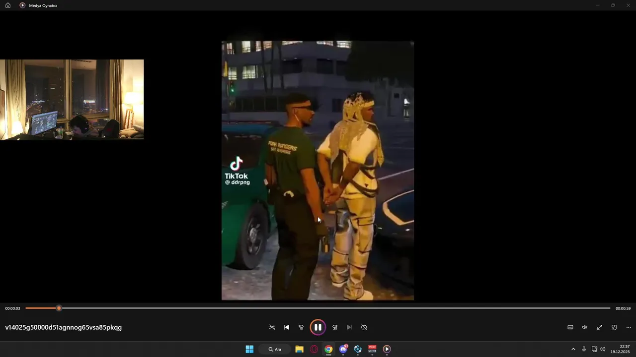Click the webcam overlay picture

(72, 100)
